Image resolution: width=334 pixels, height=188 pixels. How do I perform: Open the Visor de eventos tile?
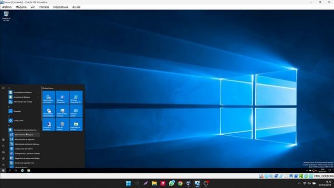(x=63, y=124)
